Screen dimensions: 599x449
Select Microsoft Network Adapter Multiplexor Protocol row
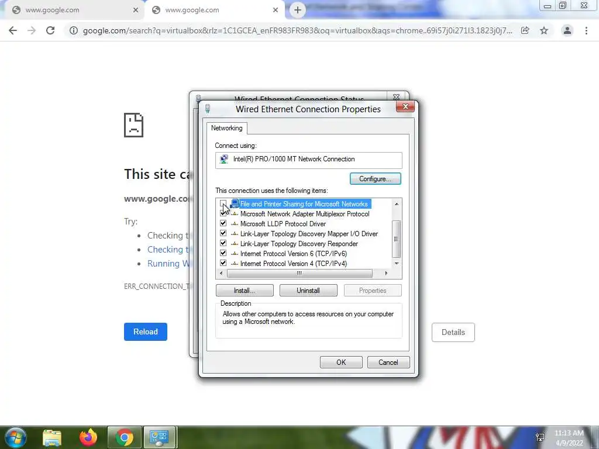(305, 214)
